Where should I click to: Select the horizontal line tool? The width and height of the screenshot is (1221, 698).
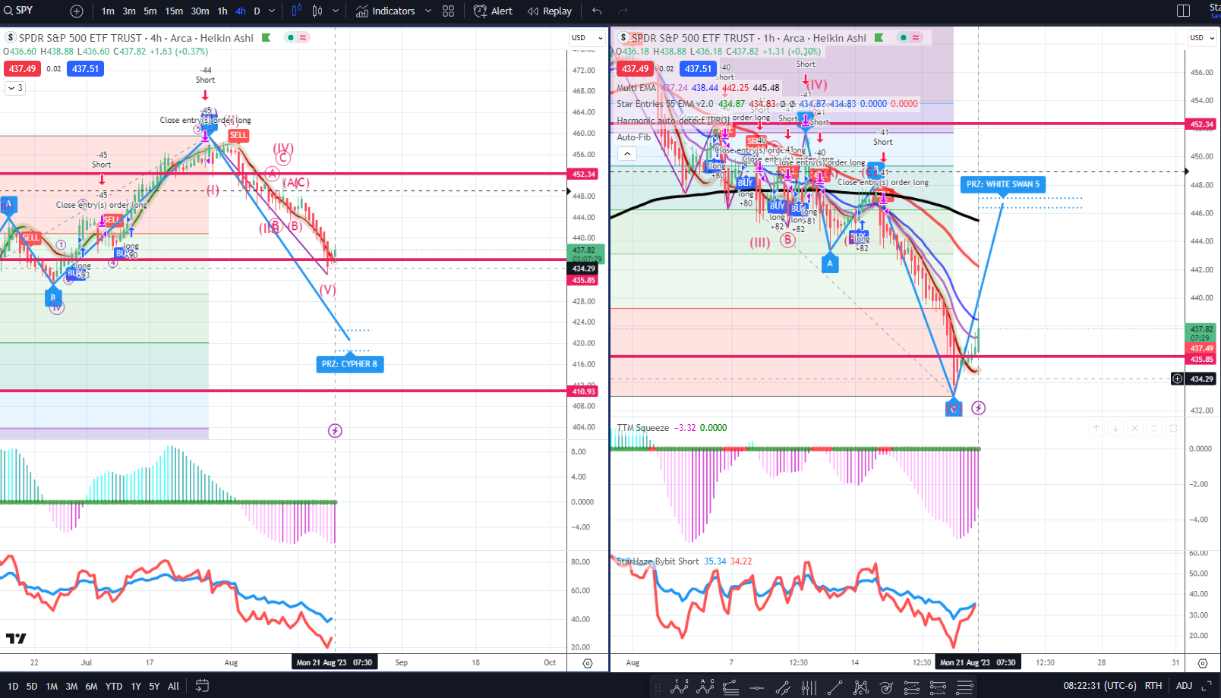coord(757,688)
